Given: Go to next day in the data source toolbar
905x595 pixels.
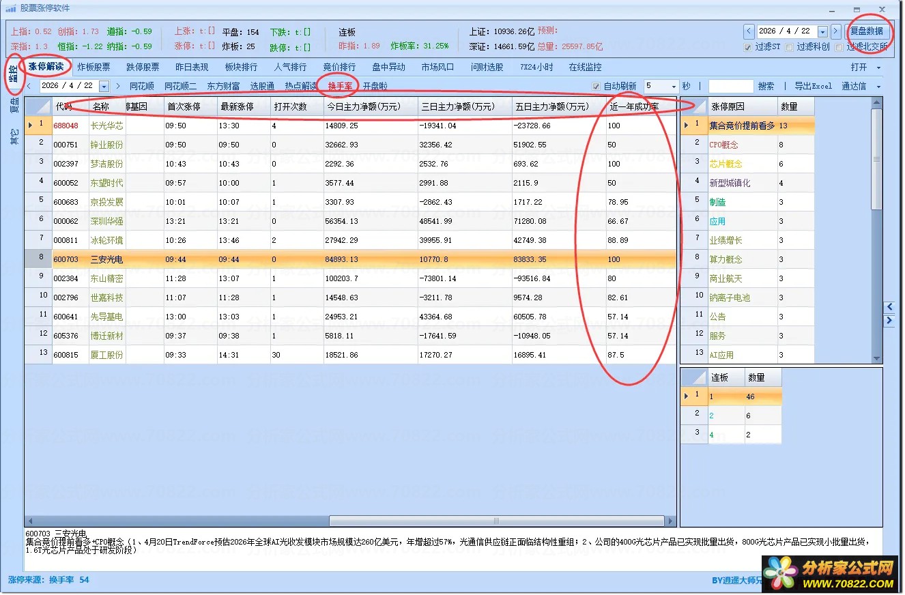Looking at the screenshot, I should tap(117, 87).
